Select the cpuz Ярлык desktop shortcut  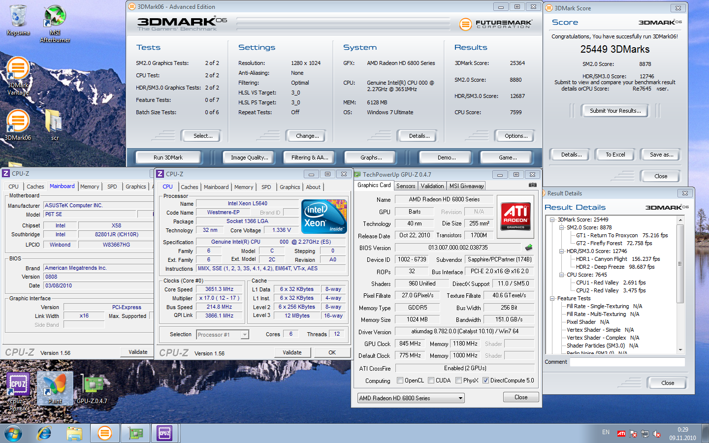coord(18,391)
